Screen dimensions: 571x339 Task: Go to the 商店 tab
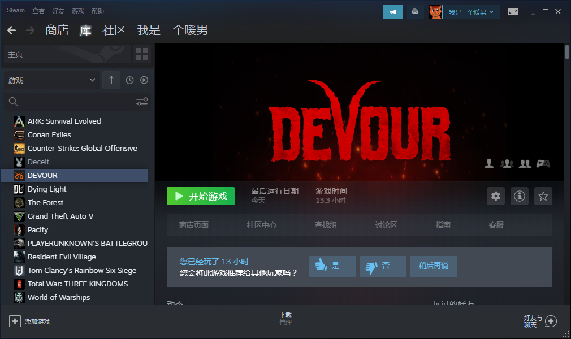click(57, 30)
